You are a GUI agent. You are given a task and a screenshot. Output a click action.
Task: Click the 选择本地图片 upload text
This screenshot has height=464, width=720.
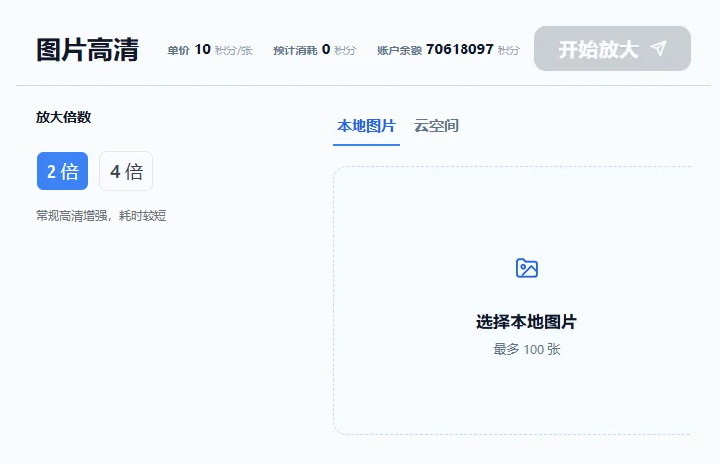click(x=526, y=322)
